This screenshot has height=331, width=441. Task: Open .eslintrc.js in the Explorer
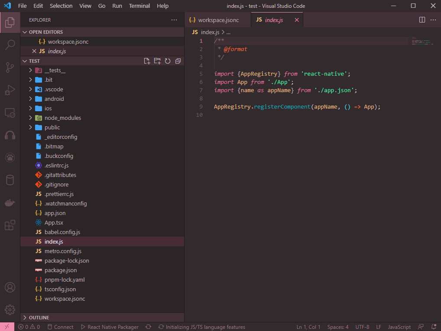[102, 165]
